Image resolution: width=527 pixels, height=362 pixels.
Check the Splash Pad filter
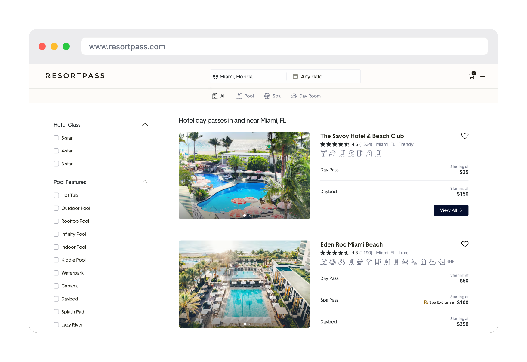click(x=56, y=312)
